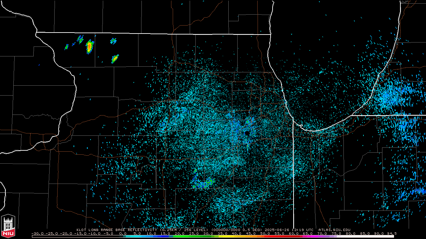This screenshot has height=239, width=426.
Task: Click the 20.0 scale label
Action: (x=180, y=233)
